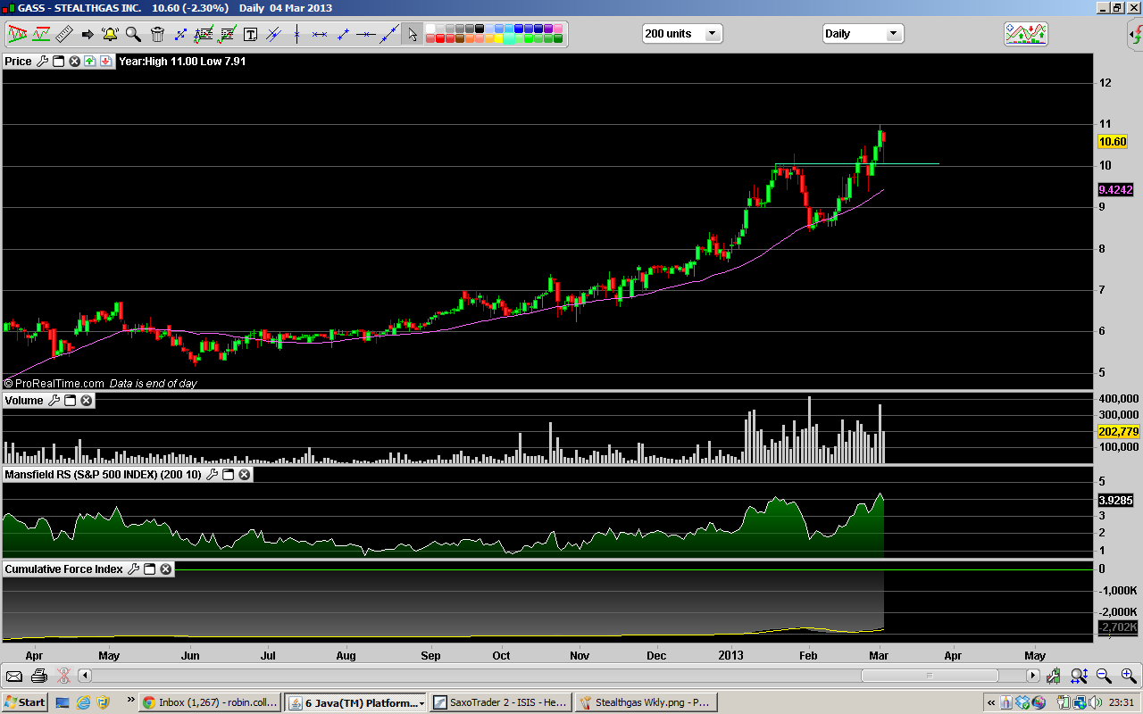Open the alert bell tool

coord(110,35)
